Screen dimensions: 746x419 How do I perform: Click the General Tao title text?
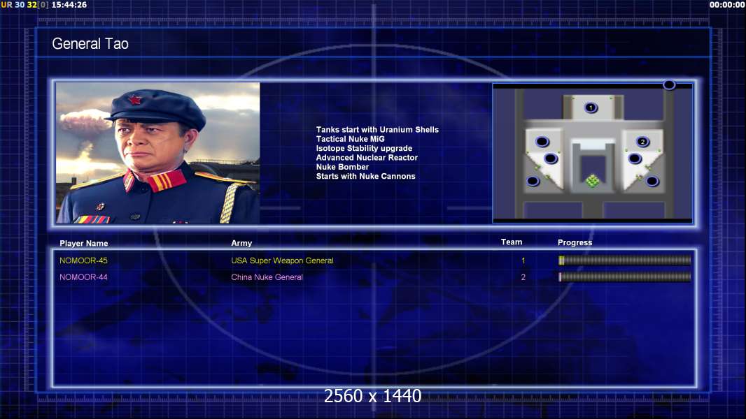pyautogui.click(x=90, y=44)
